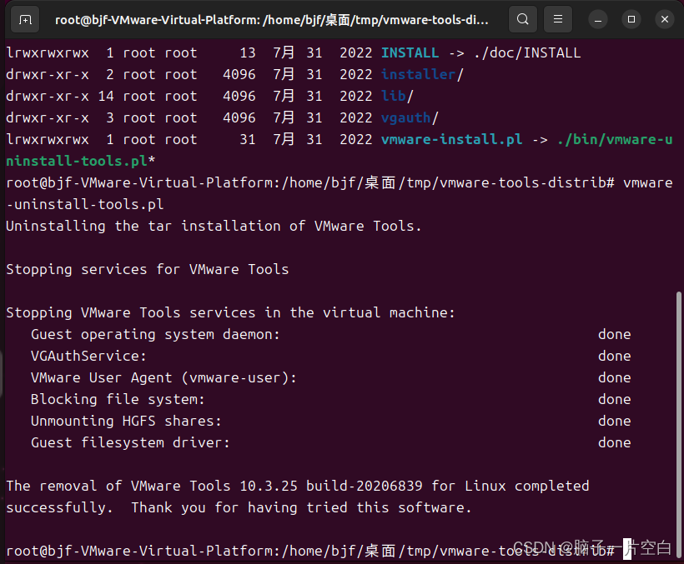Click the installer directory name
Image resolution: width=684 pixels, height=564 pixels.
418,74
